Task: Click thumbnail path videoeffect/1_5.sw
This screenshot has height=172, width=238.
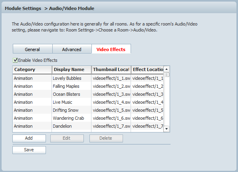Action: pos(111,110)
